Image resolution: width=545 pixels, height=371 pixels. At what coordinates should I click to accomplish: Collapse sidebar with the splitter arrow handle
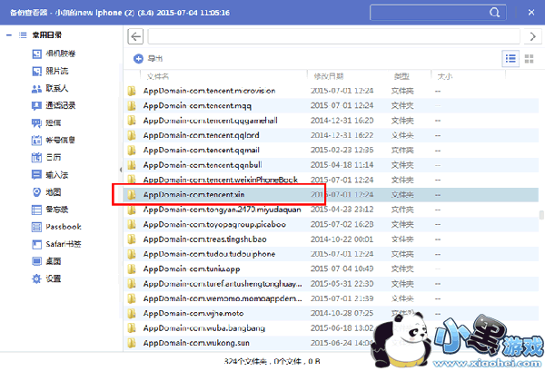click(x=121, y=170)
